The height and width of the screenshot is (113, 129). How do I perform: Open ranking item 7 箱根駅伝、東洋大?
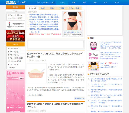[x=106, y=112]
